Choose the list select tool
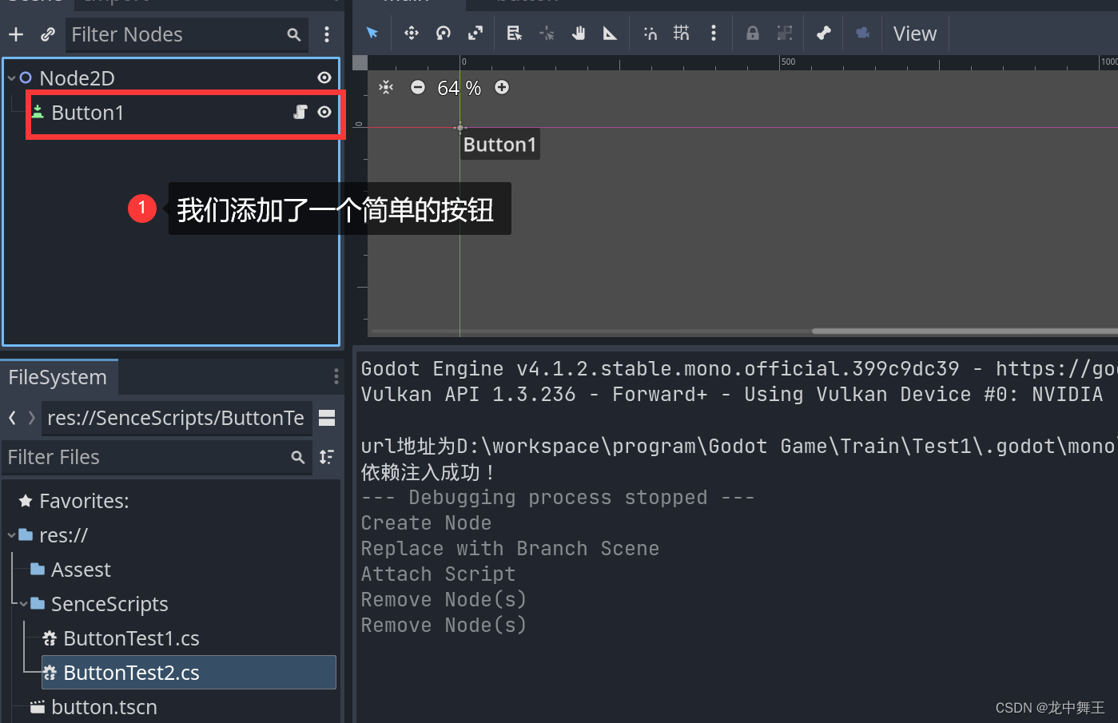The image size is (1118, 723). pyautogui.click(x=515, y=33)
